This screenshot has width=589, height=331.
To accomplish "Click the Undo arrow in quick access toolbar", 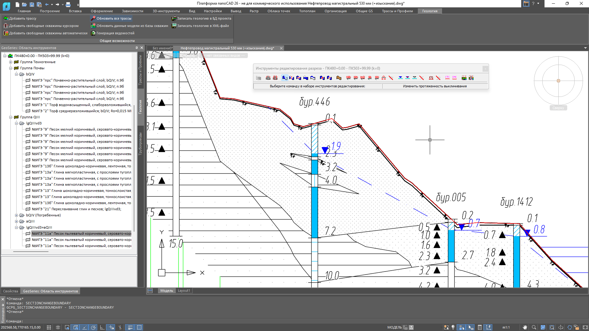I will [47, 4].
